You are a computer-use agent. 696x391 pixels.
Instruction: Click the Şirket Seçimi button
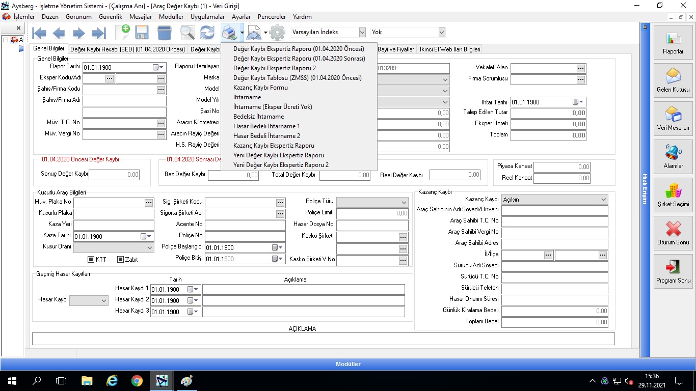click(x=673, y=195)
